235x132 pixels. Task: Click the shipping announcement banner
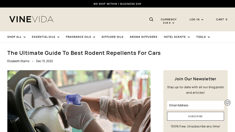(x=117, y=4)
